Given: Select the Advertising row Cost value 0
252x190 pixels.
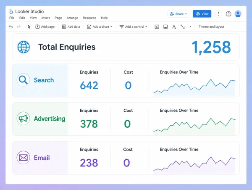Looking at the screenshot, I should tap(127, 124).
